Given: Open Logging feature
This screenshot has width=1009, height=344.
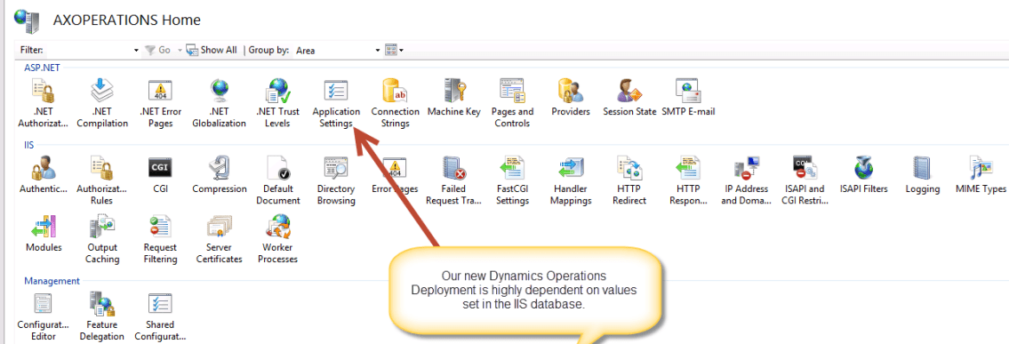Looking at the screenshot, I should tap(922, 175).
